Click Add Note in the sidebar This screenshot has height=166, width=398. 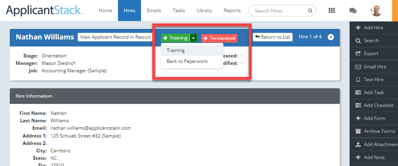[x=374, y=158]
